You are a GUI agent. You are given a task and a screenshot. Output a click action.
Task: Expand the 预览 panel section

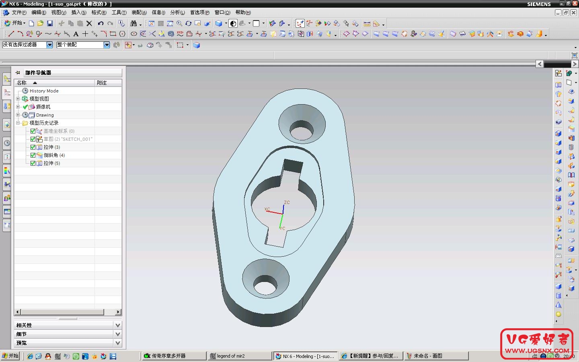118,343
